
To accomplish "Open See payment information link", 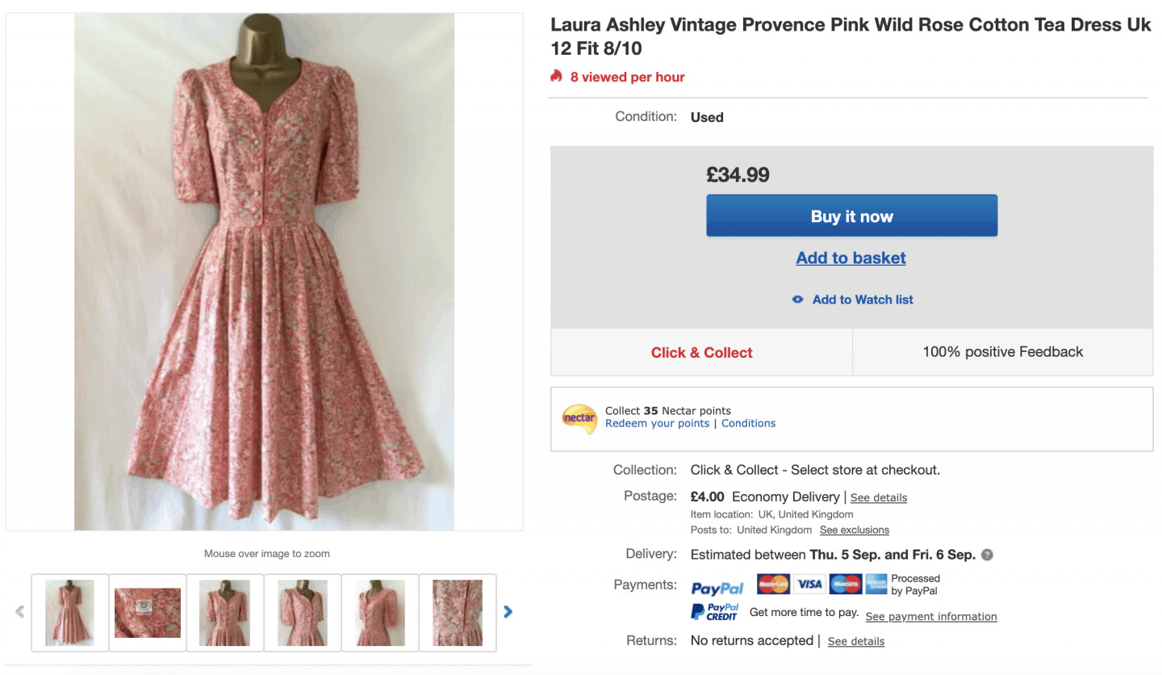I will point(930,617).
